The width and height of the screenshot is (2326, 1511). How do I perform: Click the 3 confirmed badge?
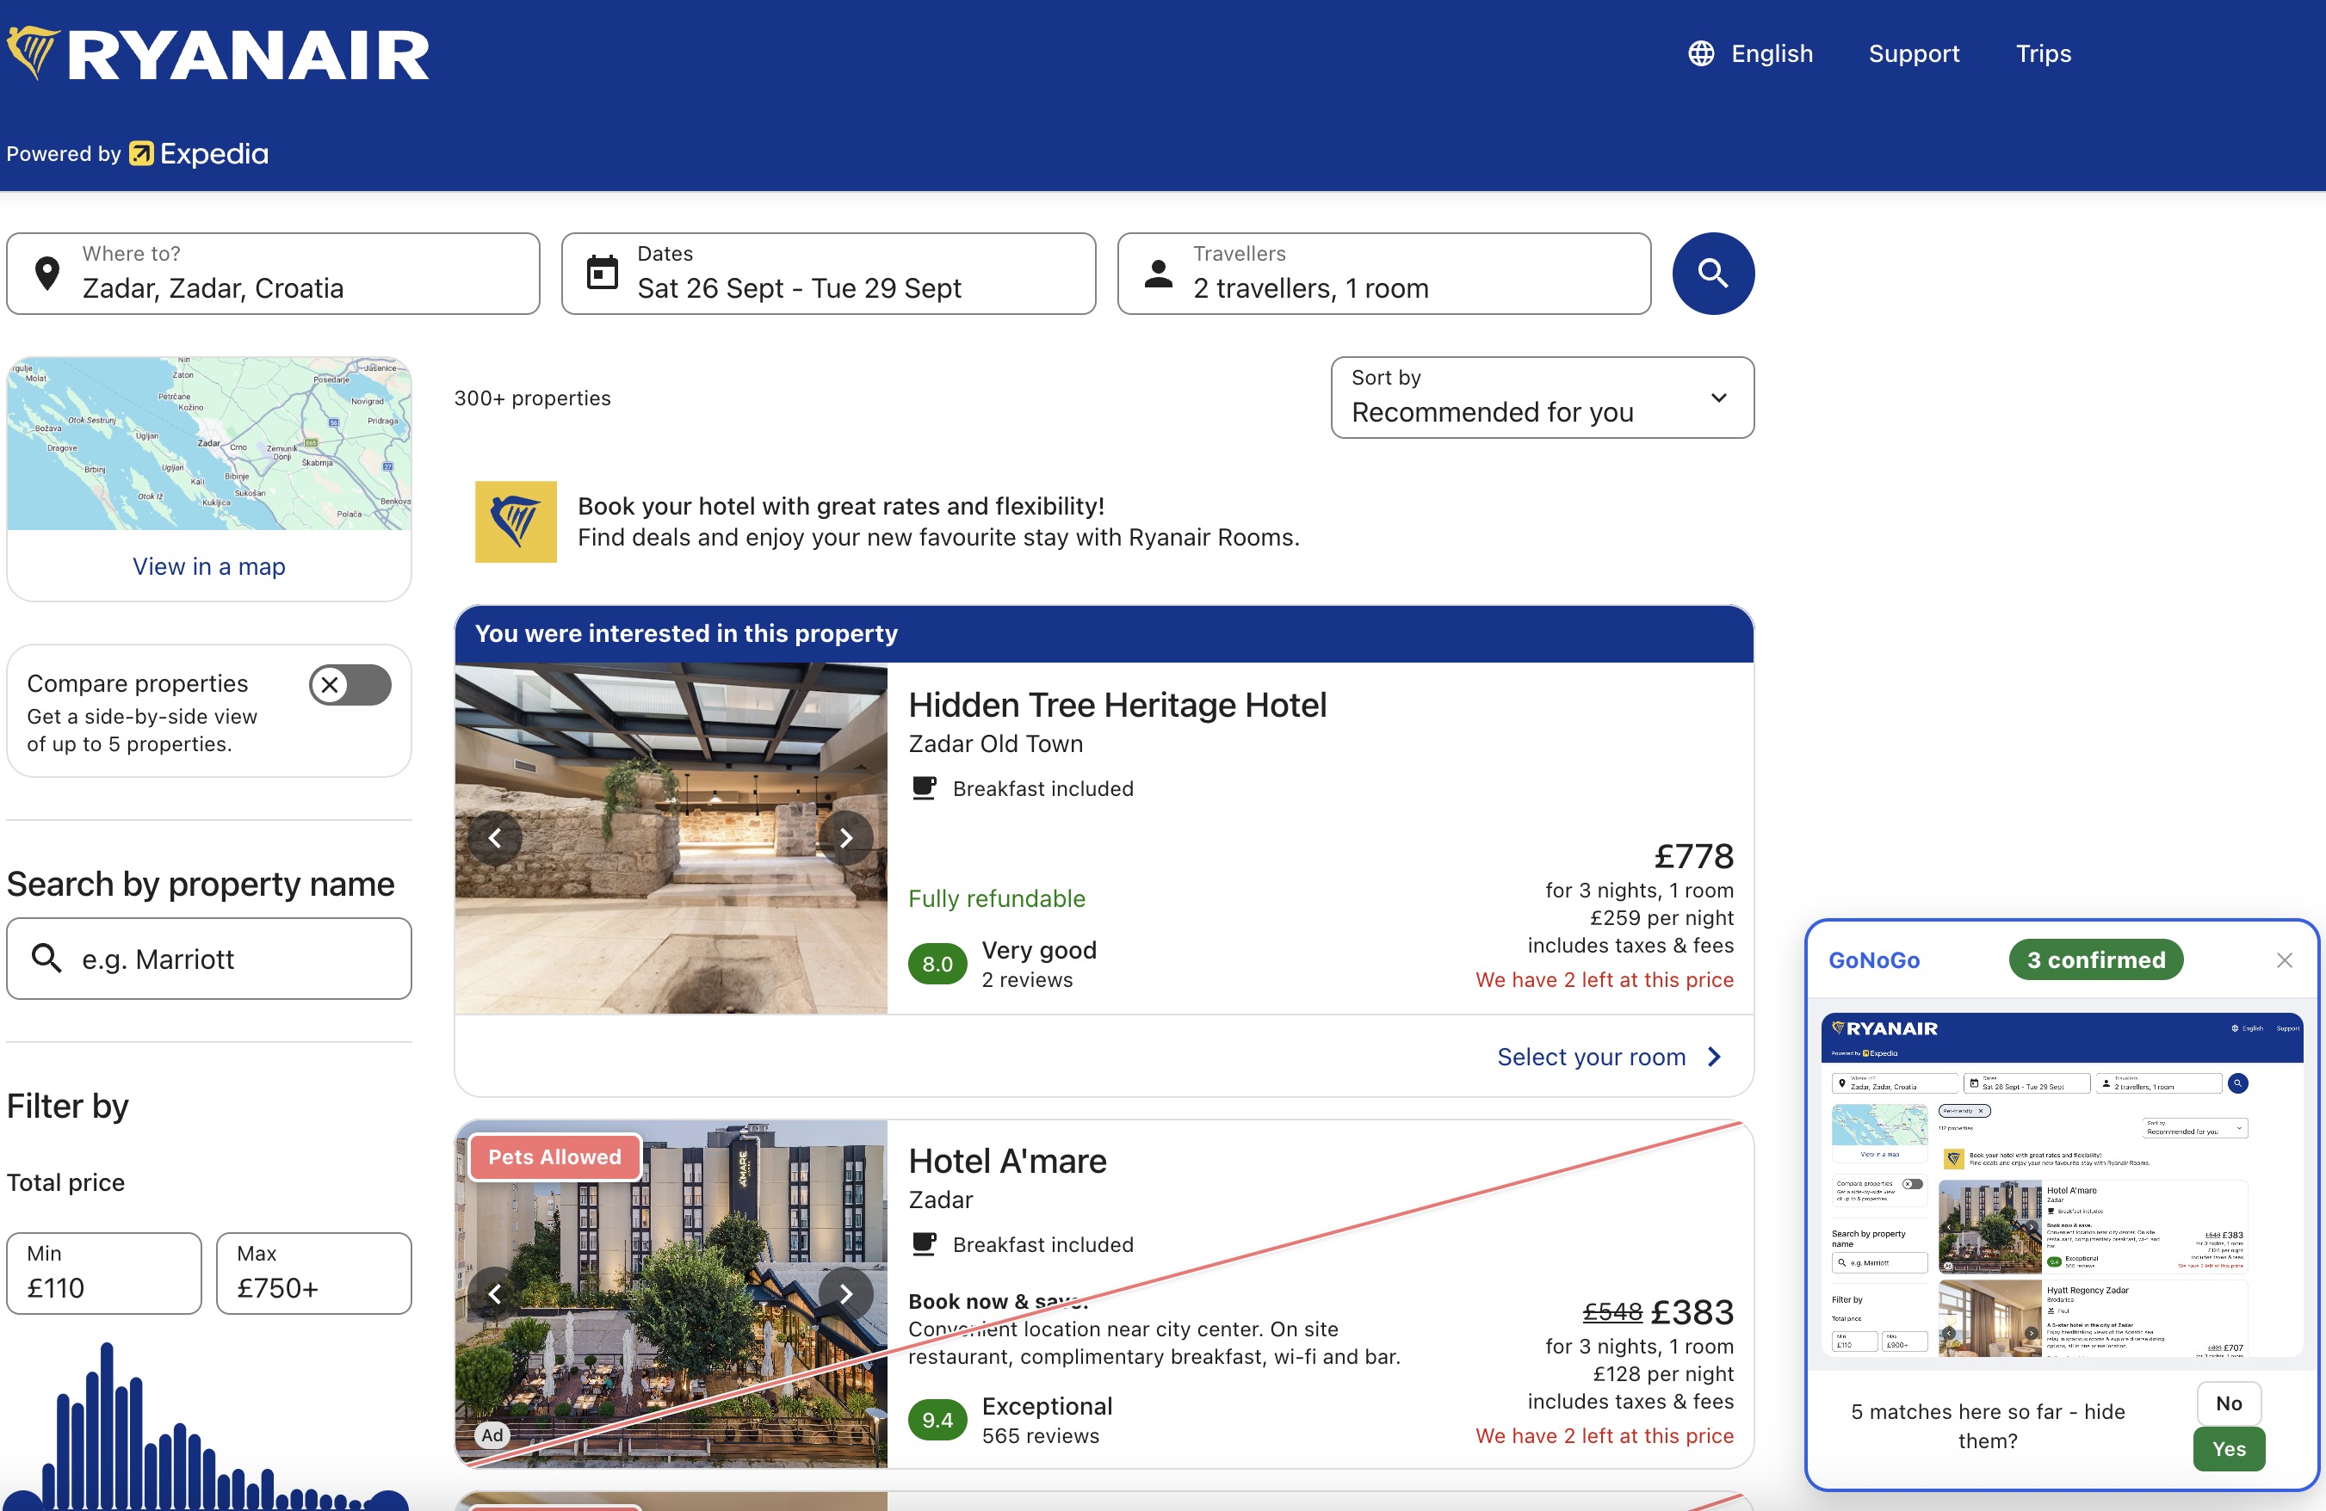coord(2096,960)
